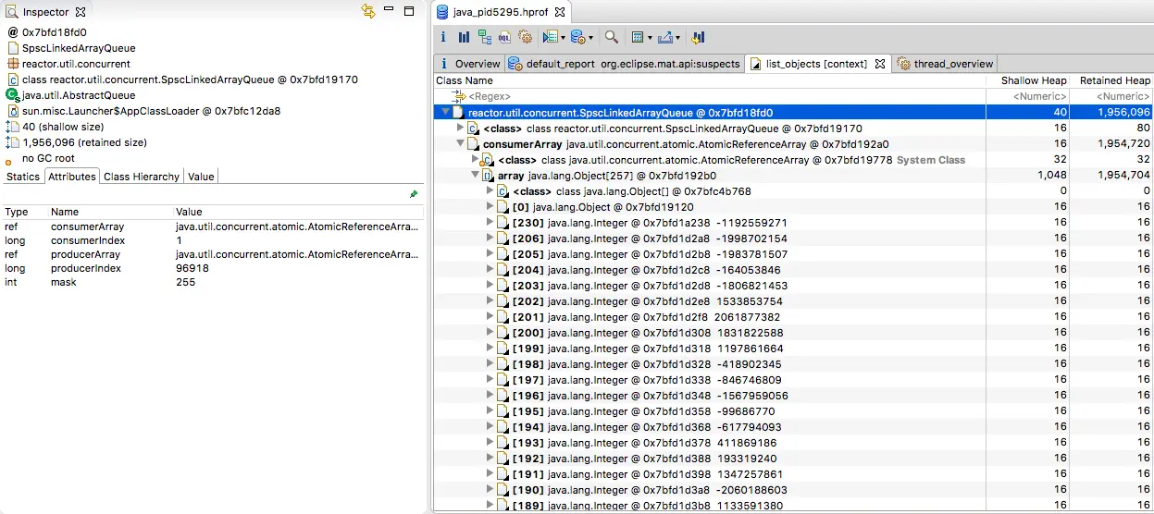Close the Inspector view tab
The width and height of the screenshot is (1154, 514).
point(81,12)
